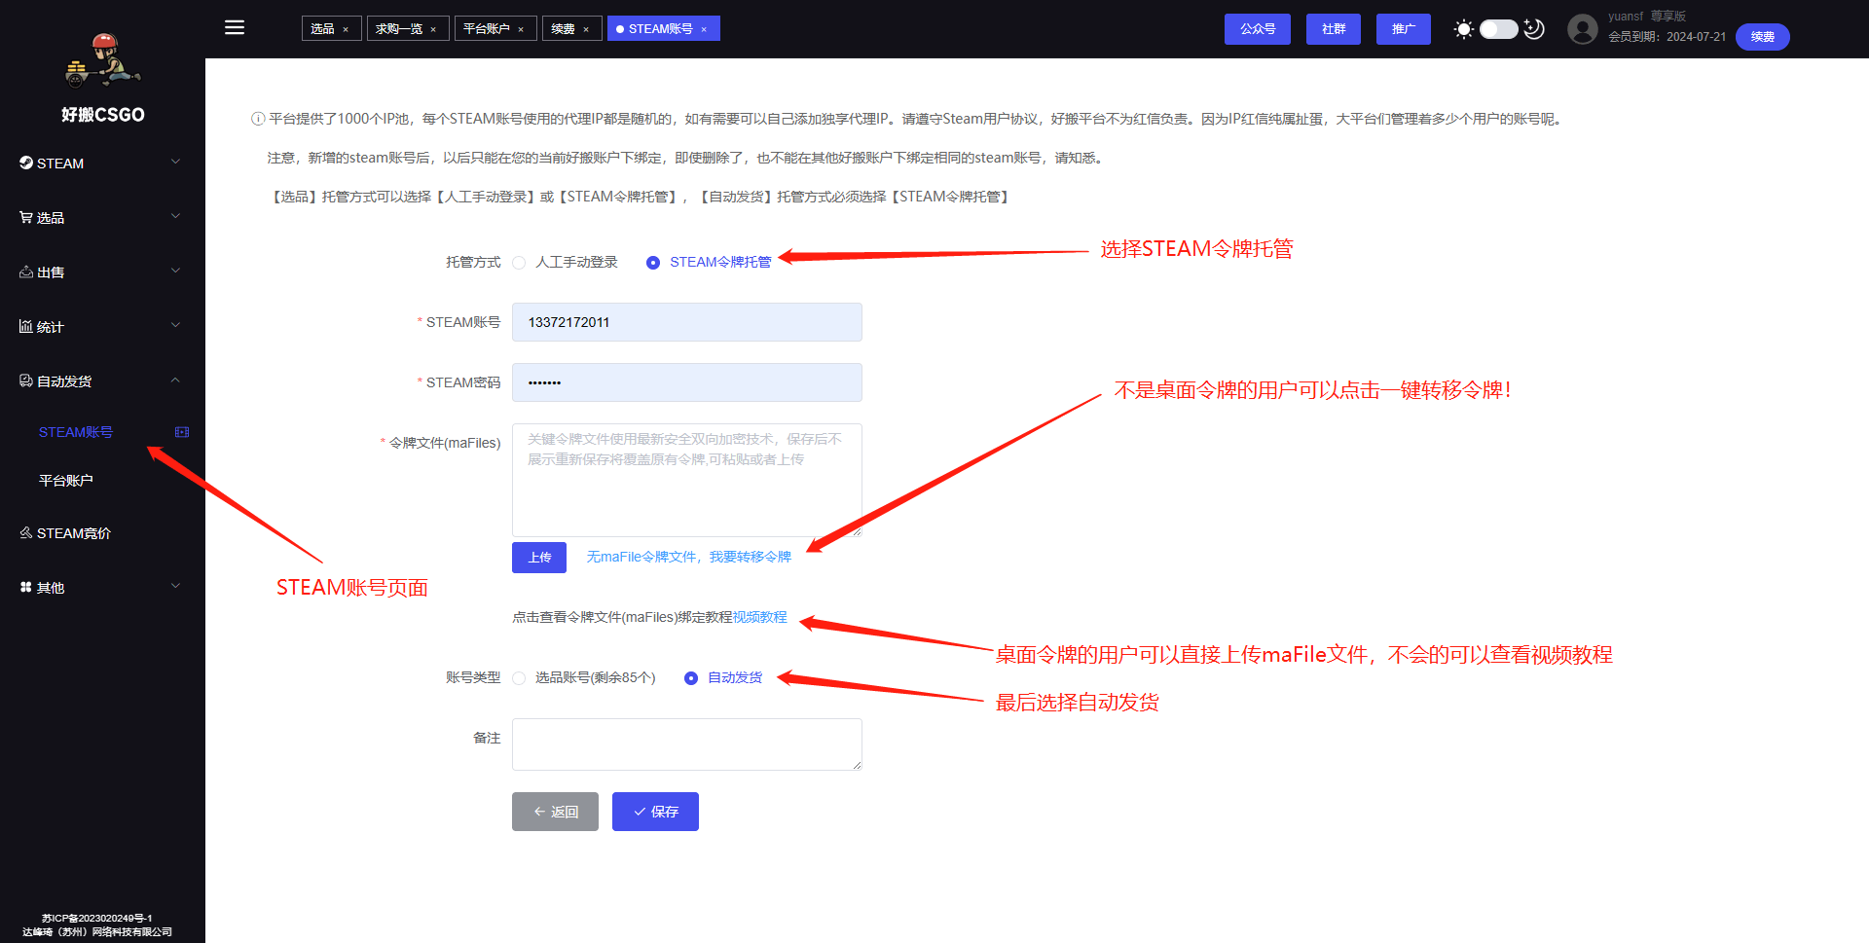The height and width of the screenshot is (943, 1869).
Task: Open STEAM账号 under 自动发货 in sidebar
Action: click(76, 432)
